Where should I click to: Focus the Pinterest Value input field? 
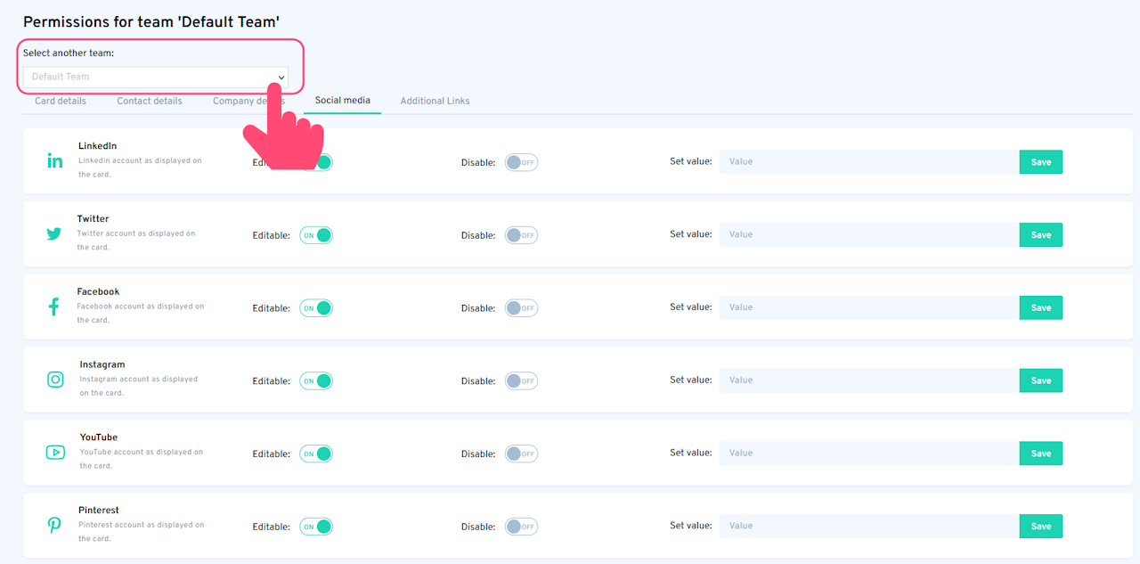869,527
